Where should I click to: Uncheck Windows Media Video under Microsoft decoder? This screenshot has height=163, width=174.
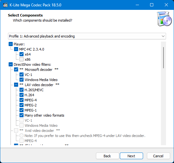coord(21,80)
